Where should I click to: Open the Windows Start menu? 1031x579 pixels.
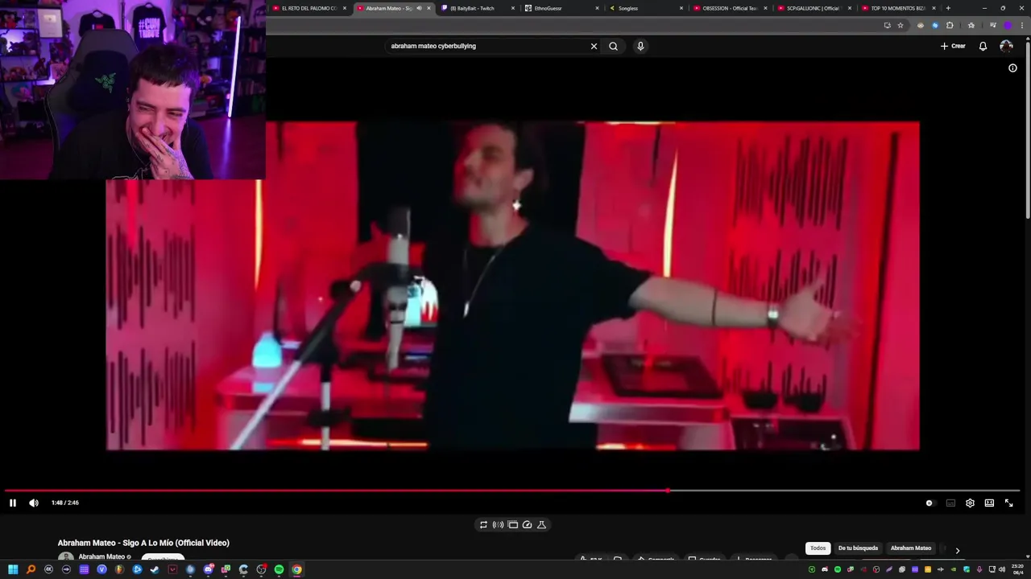click(x=13, y=569)
